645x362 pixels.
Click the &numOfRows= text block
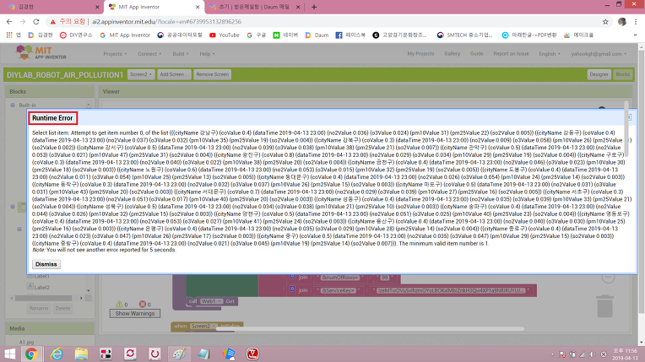(x=340, y=278)
